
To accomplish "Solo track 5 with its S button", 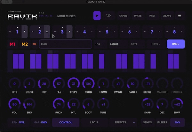I will (114, 32).
